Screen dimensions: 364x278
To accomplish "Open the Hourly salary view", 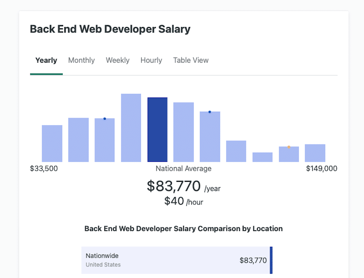I will pyautogui.click(x=151, y=60).
